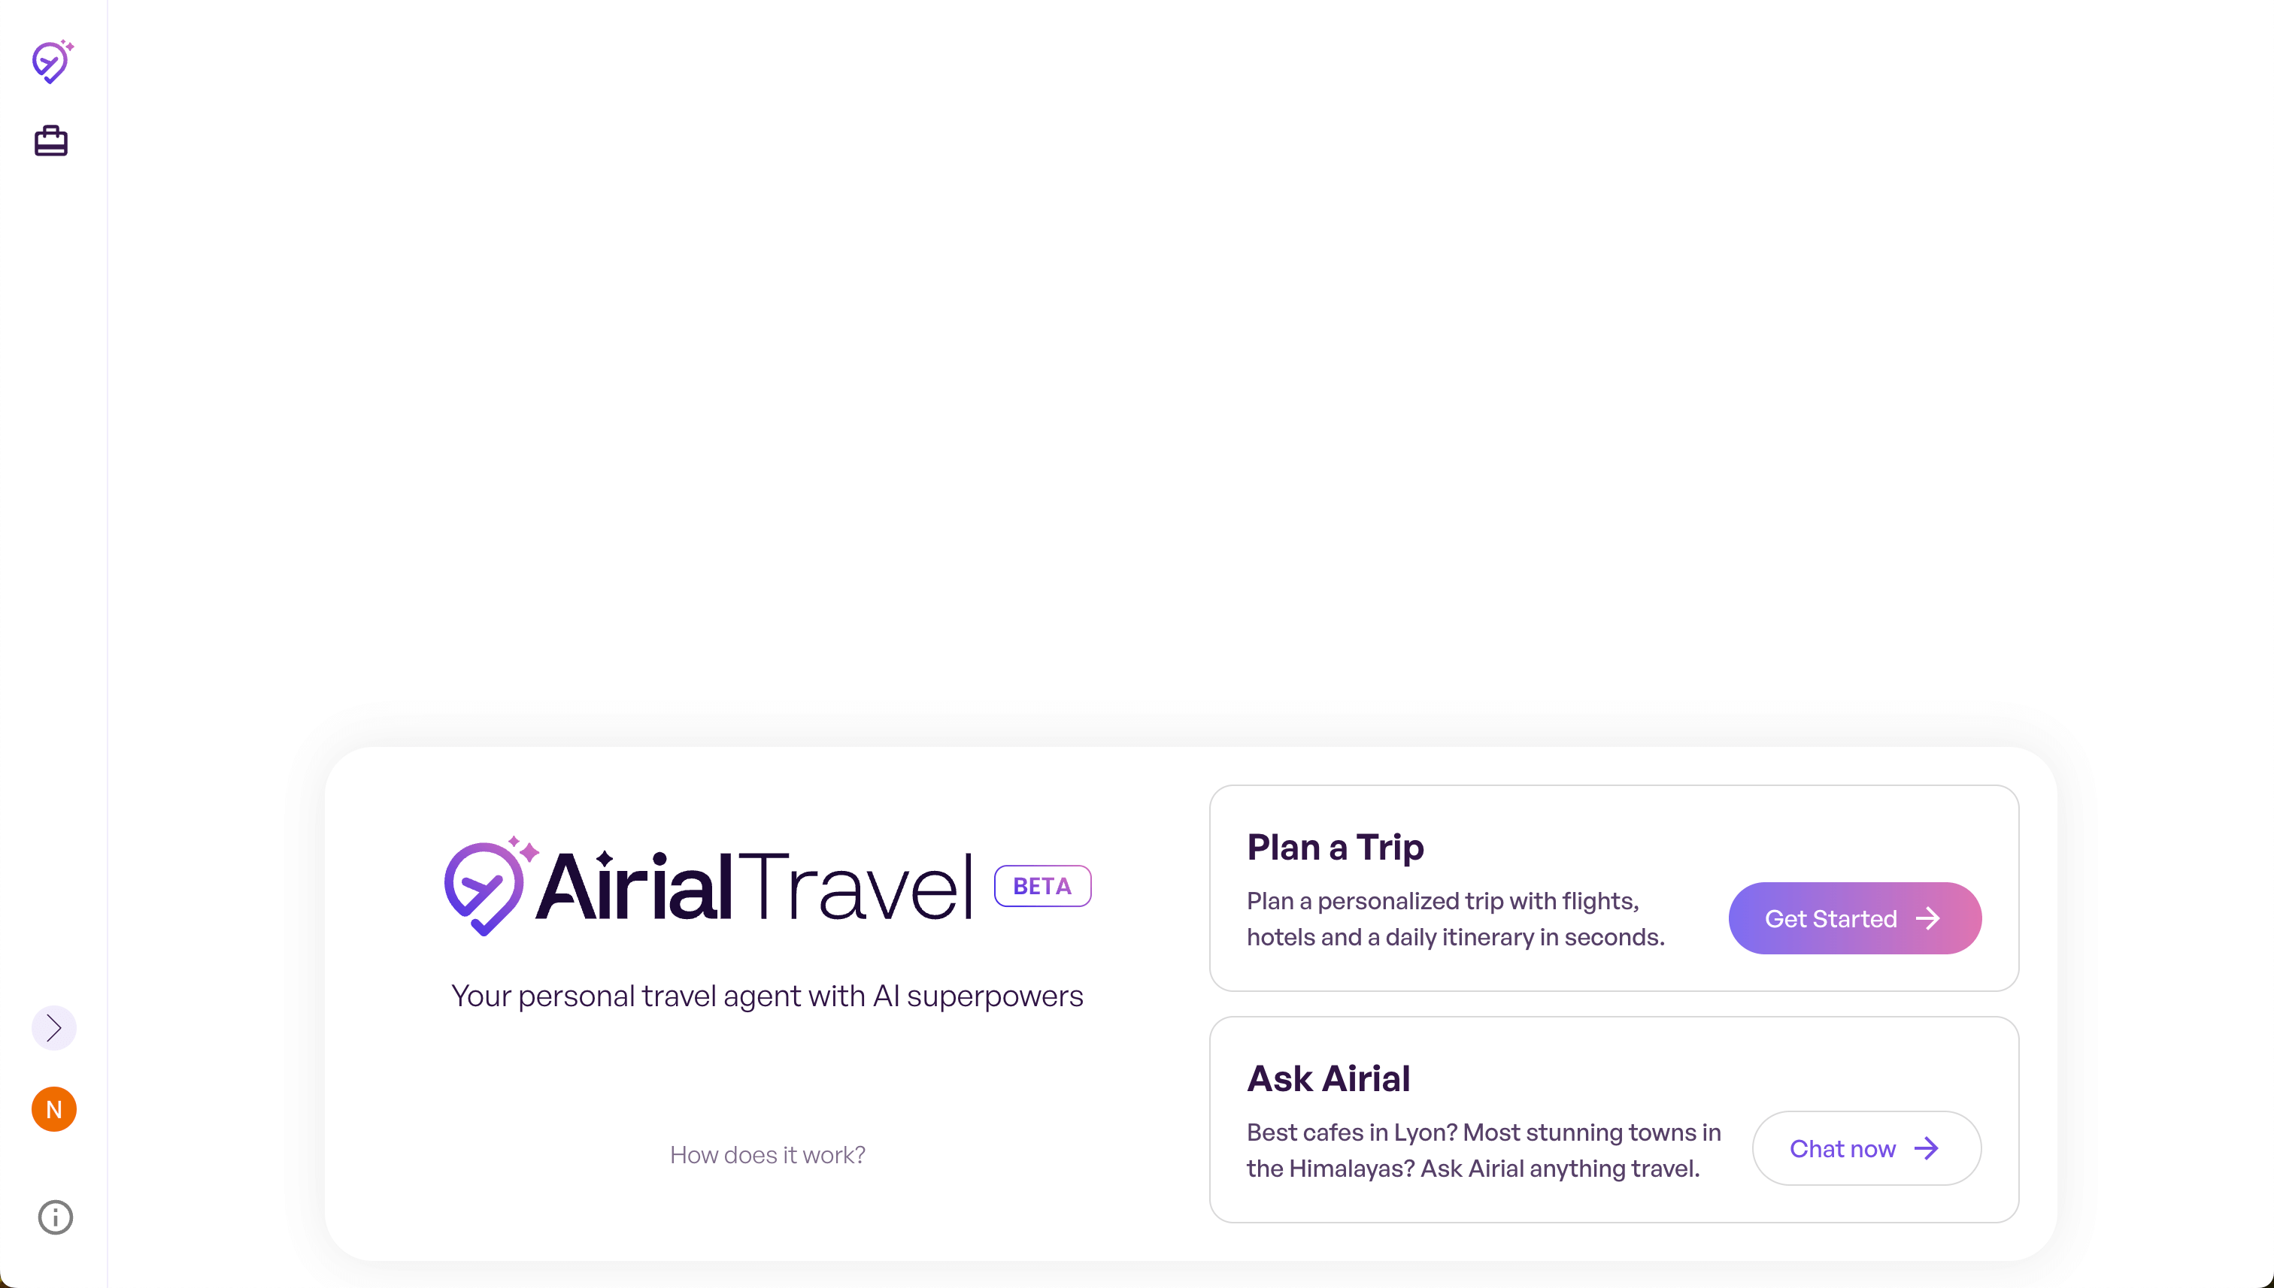
Task: Click the "Plan a Trip" heading
Action: (1335, 847)
